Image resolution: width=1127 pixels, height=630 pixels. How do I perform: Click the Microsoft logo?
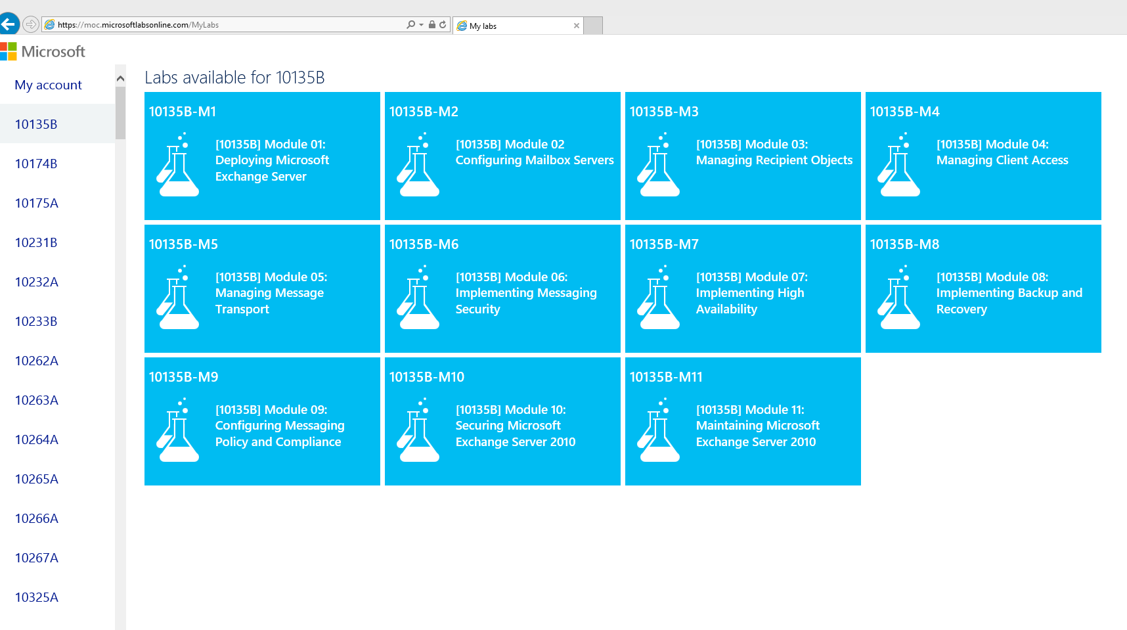(x=43, y=51)
